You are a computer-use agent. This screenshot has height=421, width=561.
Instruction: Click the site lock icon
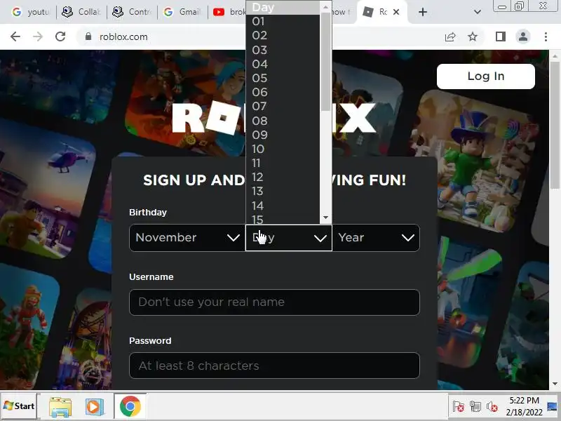(88, 36)
